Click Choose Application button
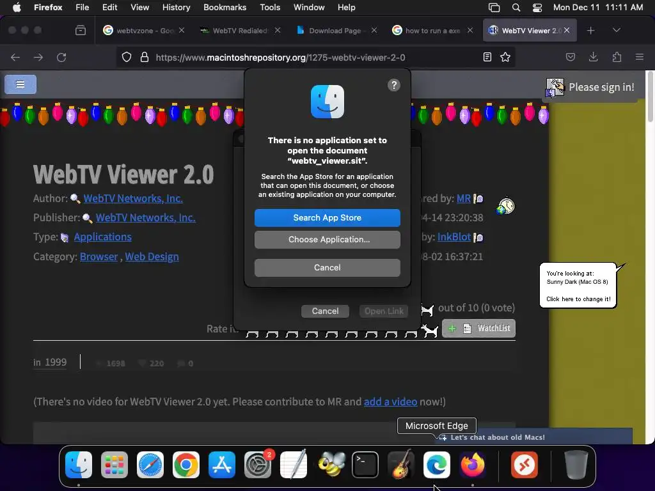Screen dimensions: 655x491 pos(327,240)
